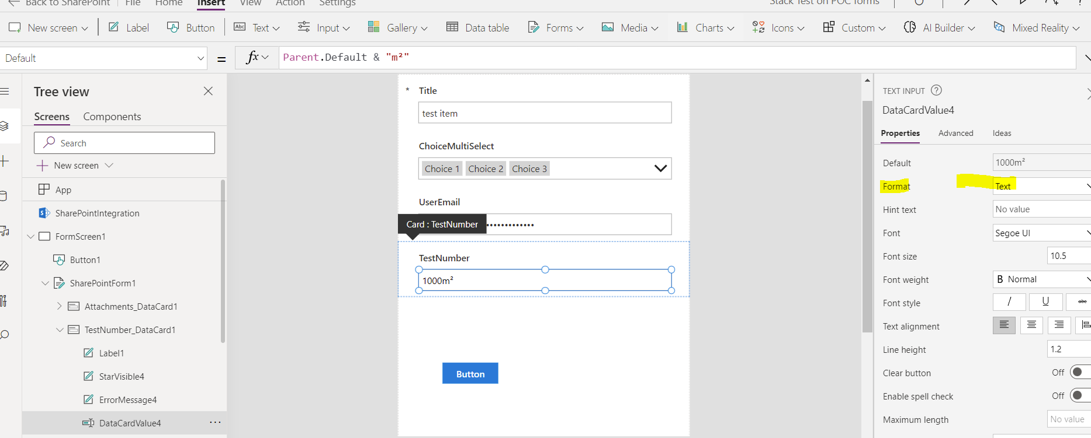Open text input help icon
The image size is (1091, 438).
pos(936,90)
